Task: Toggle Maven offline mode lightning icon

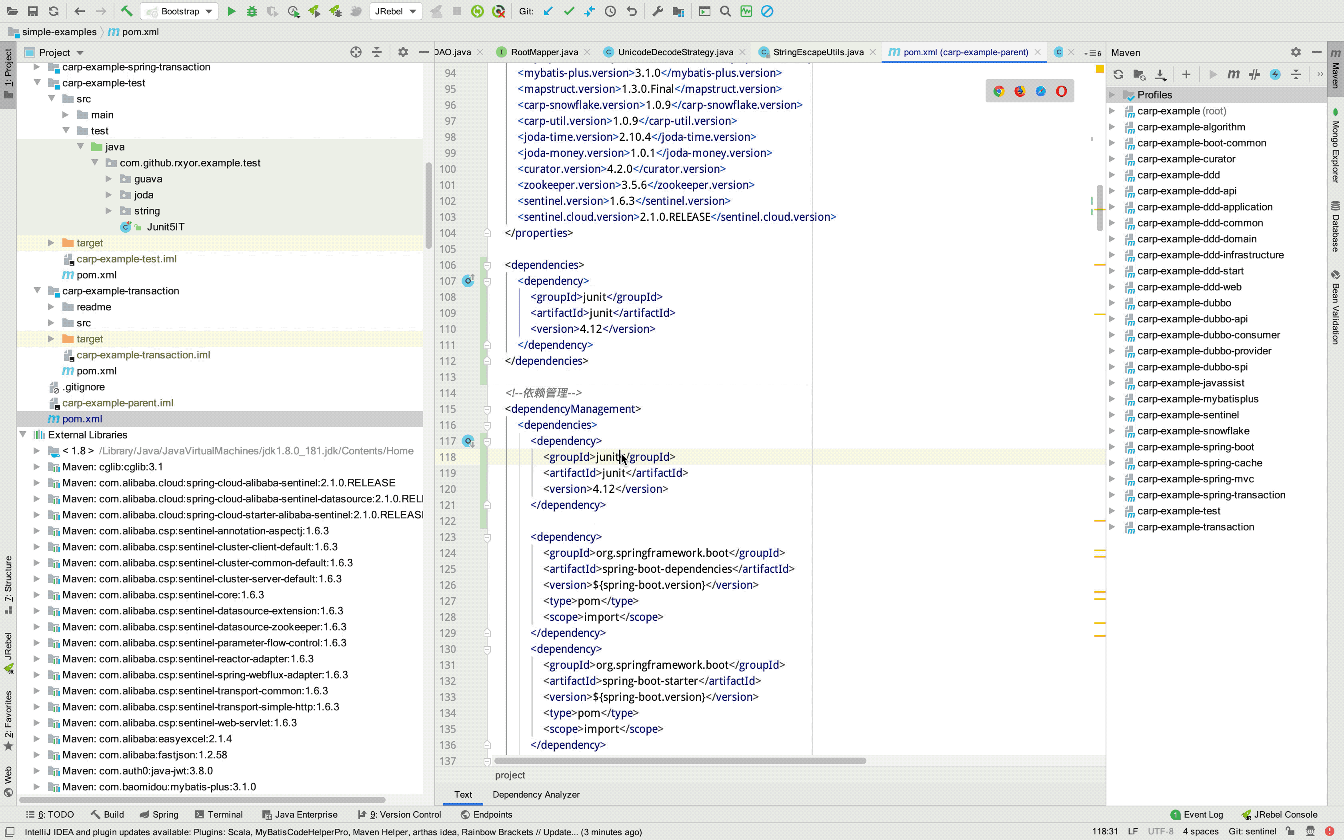Action: [x=1275, y=74]
